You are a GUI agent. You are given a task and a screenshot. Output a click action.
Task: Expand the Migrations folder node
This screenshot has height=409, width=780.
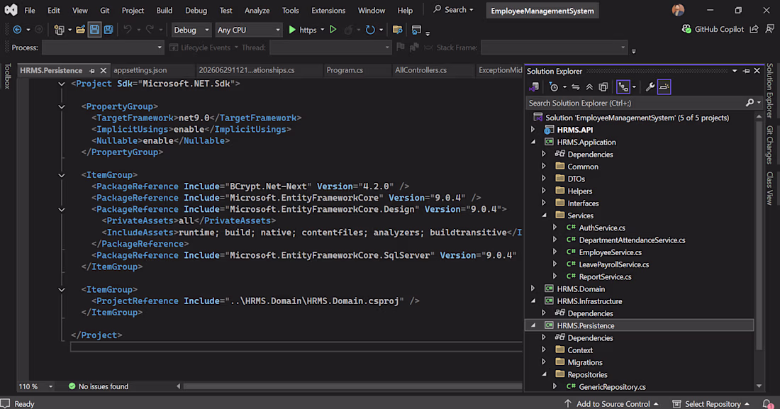click(544, 362)
